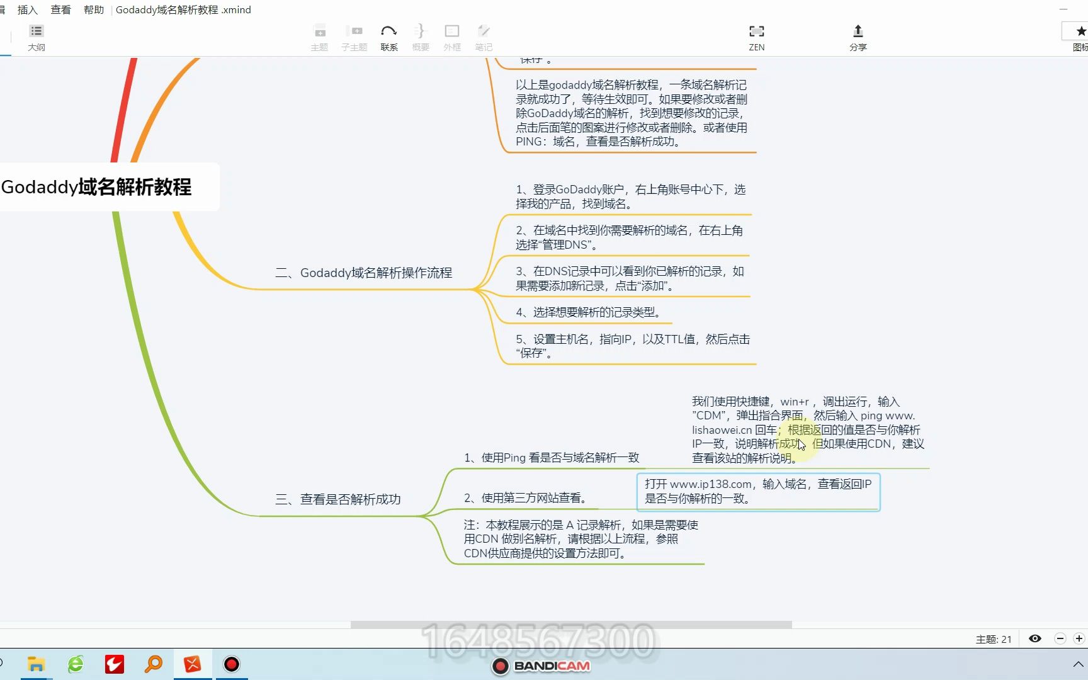Viewport: 1088px width, 680px height.
Task: Select subtopic 3、在DNS记录中可以看到
Action: [630, 278]
